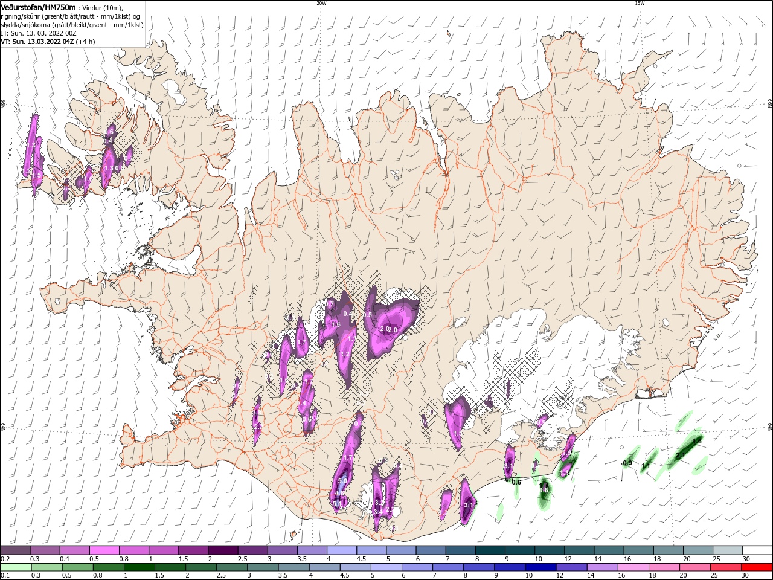Pick lavender upper-row swatch between 4 and 4.5
The image size is (773, 580).
[342, 550]
